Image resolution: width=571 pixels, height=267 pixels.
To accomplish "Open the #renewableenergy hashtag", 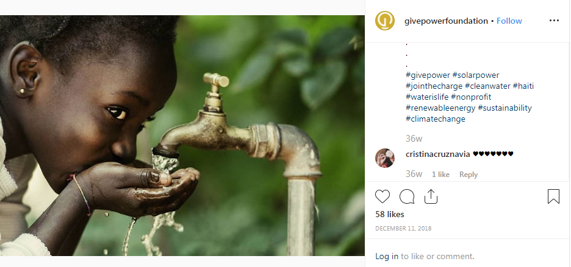I will pyautogui.click(x=440, y=108).
